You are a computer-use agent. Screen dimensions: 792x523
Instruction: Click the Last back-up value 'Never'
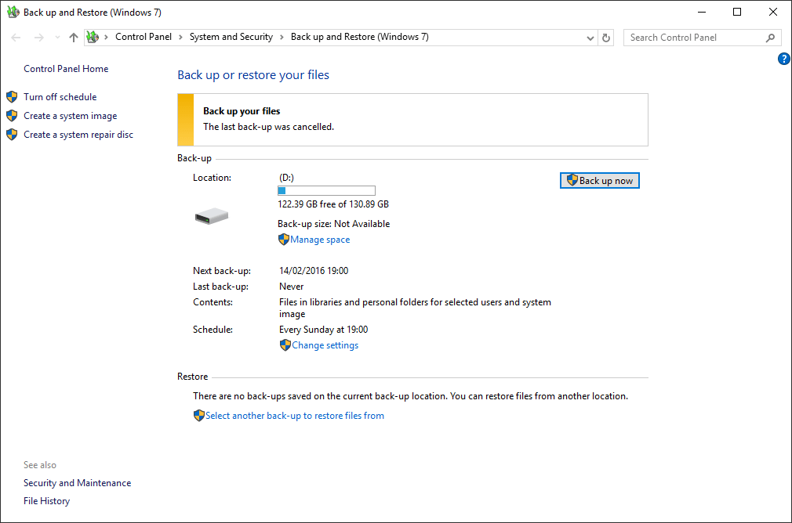[x=292, y=287]
